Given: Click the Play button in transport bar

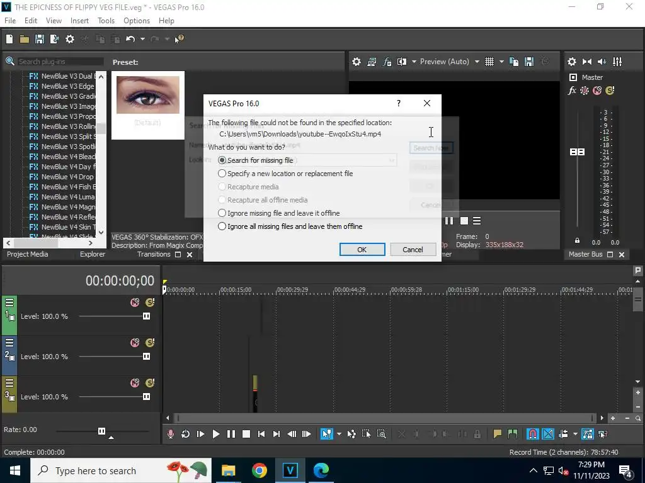Looking at the screenshot, I should click(x=215, y=434).
